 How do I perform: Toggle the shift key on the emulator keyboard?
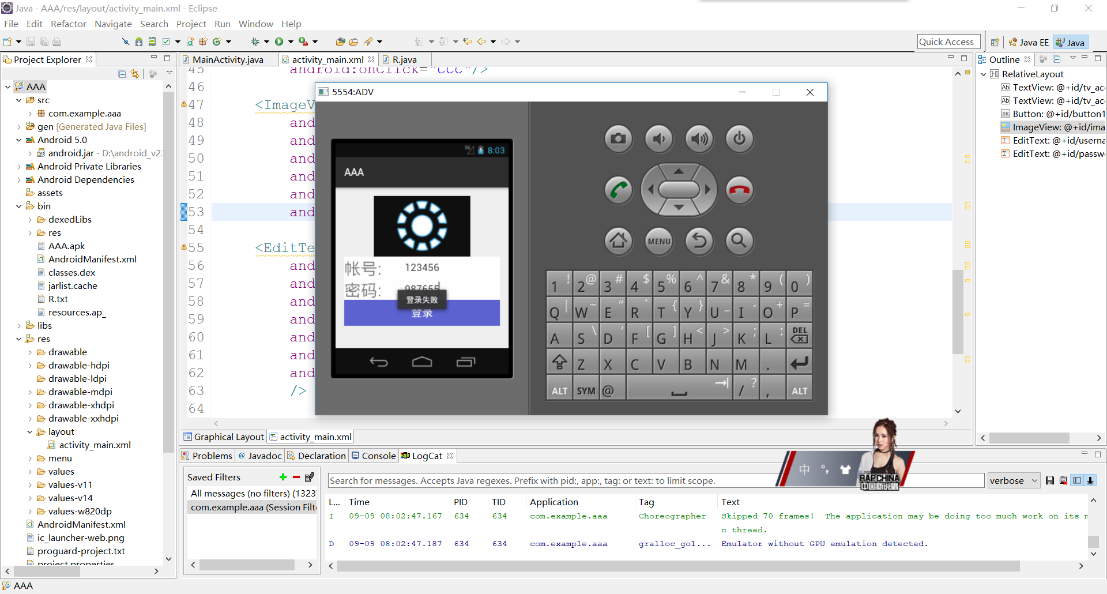(559, 363)
